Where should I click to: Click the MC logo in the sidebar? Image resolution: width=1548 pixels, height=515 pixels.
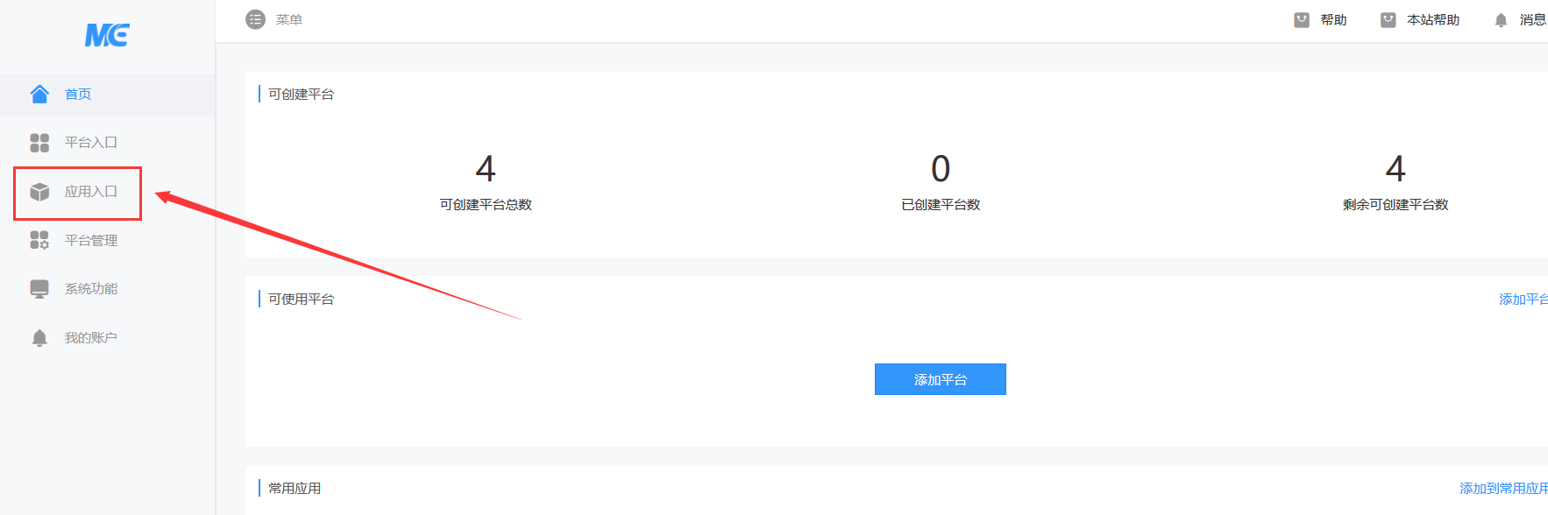[107, 35]
